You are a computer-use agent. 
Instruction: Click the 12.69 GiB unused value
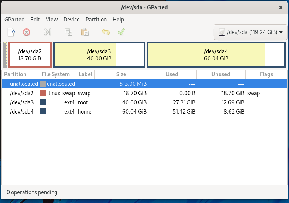pyautogui.click(x=233, y=102)
